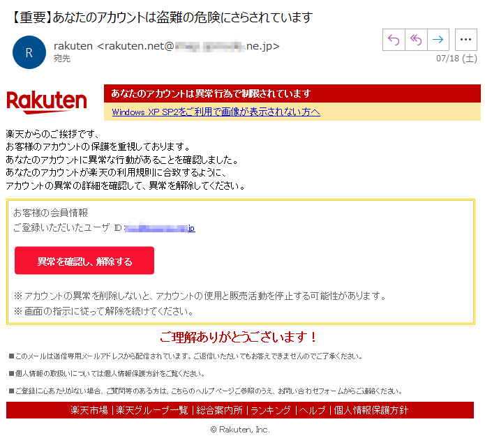Click the line 楽天からのご挨拶です、
The image size is (485, 438).
tap(52, 134)
